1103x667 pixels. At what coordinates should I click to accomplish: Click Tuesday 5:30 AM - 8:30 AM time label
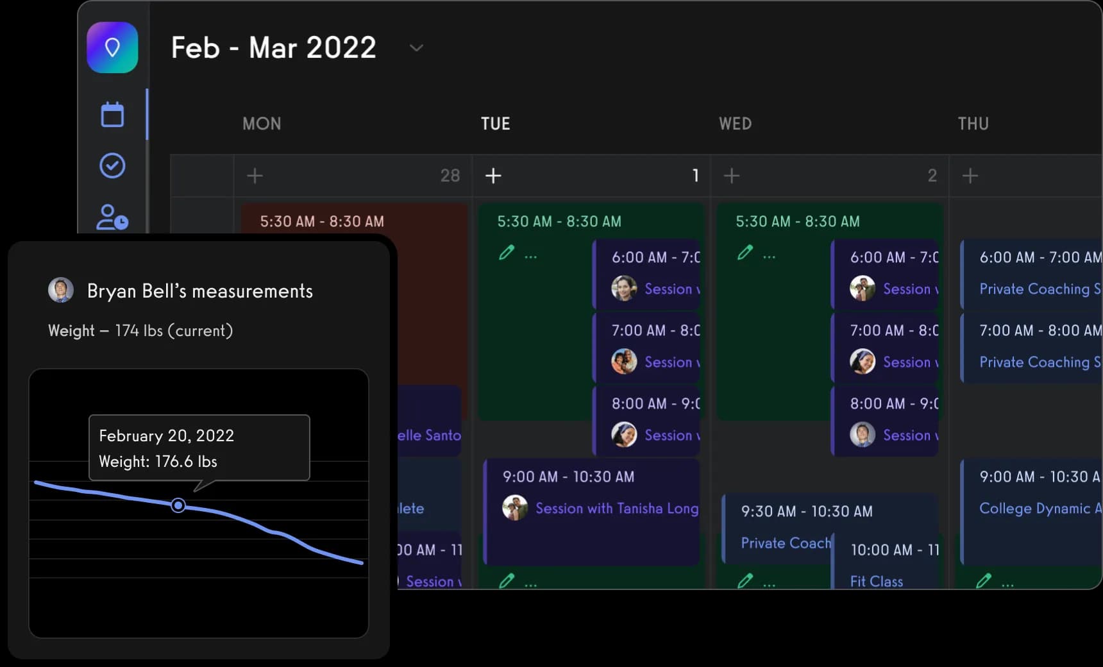559,221
